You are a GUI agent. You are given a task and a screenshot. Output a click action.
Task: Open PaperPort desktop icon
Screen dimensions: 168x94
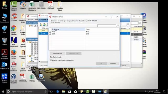pyautogui.click(x=41, y=78)
